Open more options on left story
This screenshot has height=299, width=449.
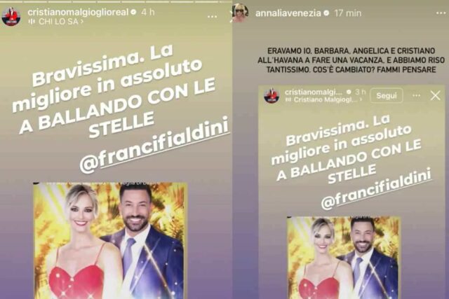pos(212,17)
